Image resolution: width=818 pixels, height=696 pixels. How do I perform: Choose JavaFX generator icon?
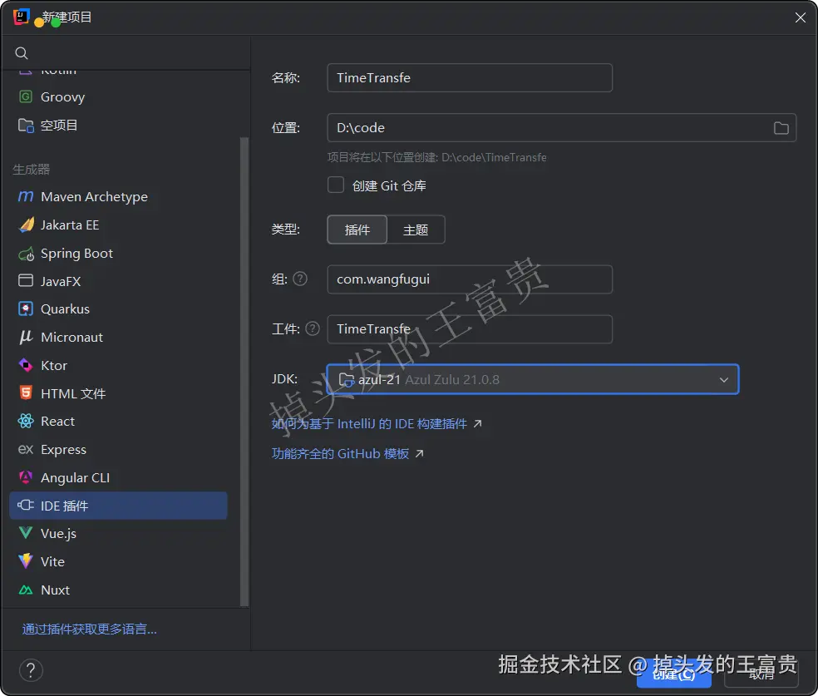(26, 281)
